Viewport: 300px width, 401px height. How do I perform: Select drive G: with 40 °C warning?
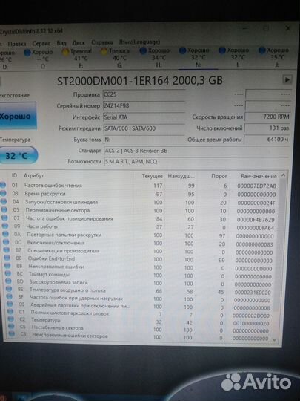[116, 58]
